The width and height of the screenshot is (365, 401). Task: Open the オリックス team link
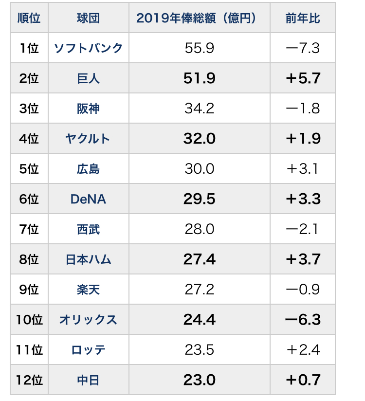pyautogui.click(x=88, y=320)
